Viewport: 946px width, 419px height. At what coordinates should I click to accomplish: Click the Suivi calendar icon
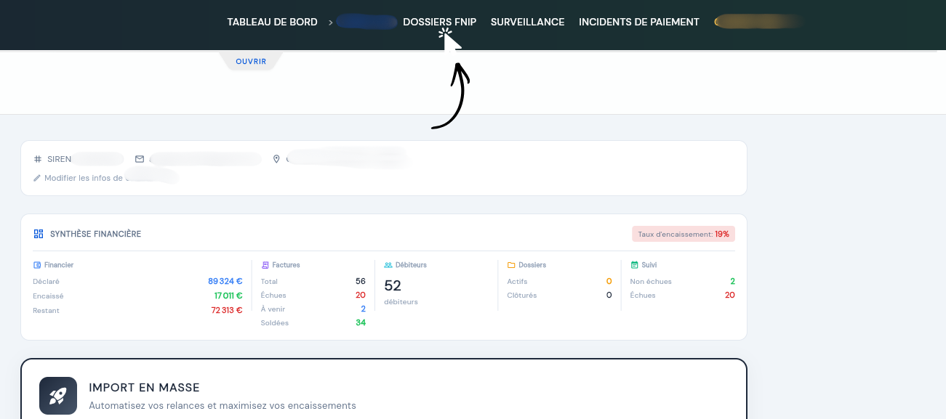pyautogui.click(x=634, y=265)
